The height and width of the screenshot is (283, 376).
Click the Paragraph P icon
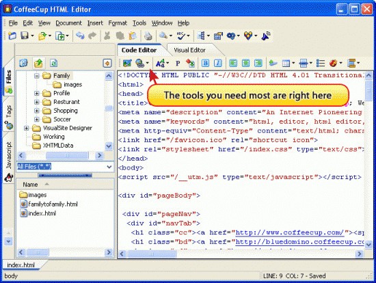tap(178, 64)
